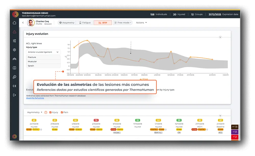Viewport: 255px width, 156px height.
Task: Uncheck the Pain checkbox
Action: click(x=62, y=112)
